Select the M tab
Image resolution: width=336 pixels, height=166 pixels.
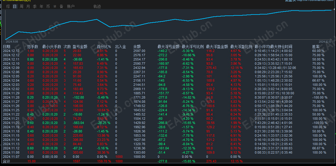pyautogui.click(x=55, y=6)
